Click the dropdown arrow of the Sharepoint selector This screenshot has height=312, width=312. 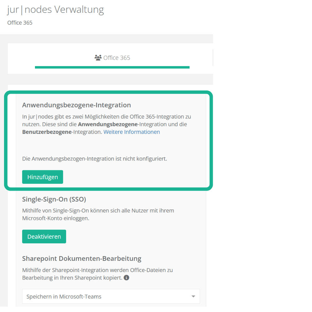193,296
